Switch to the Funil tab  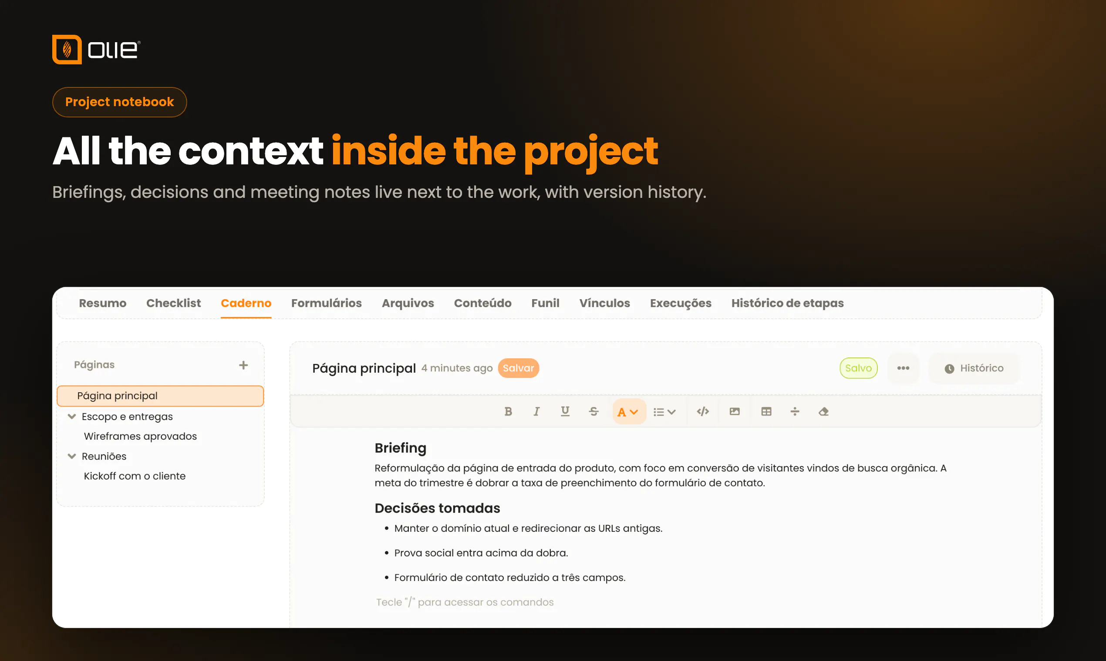coord(545,304)
